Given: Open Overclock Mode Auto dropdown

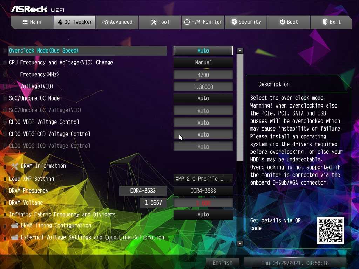Looking at the screenshot, I should [203, 51].
